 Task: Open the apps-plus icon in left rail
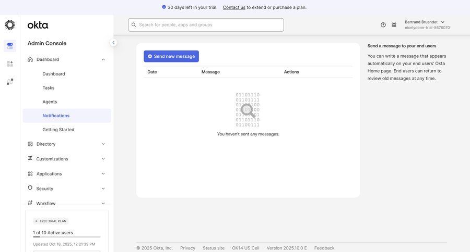(10, 64)
